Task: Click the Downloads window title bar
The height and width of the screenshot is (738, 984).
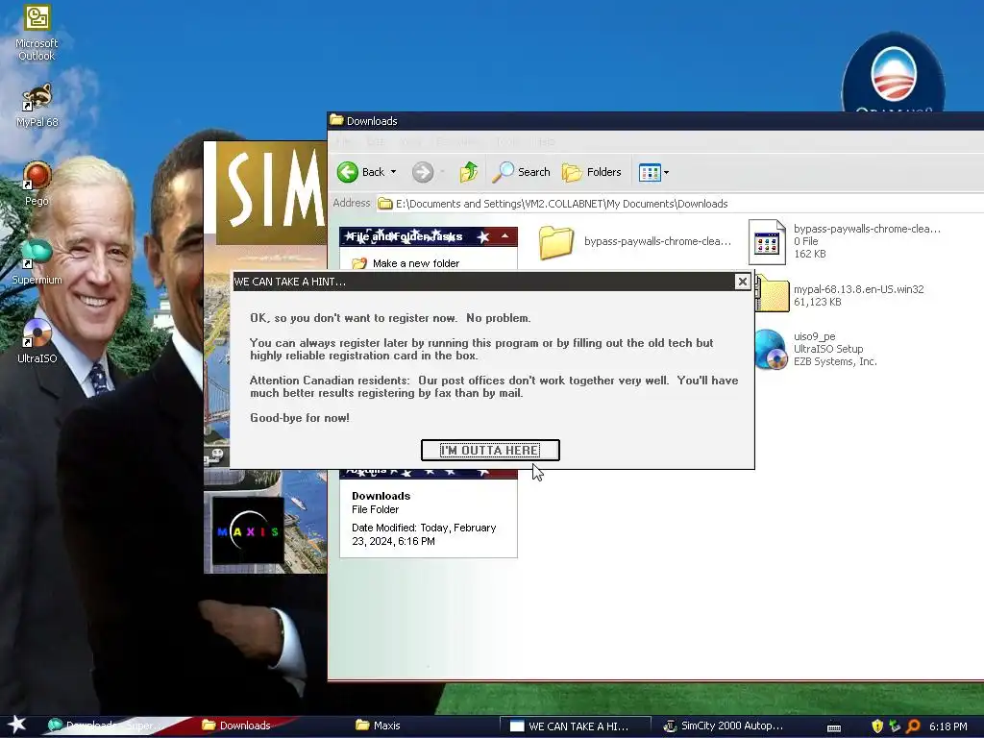Action: (655, 120)
